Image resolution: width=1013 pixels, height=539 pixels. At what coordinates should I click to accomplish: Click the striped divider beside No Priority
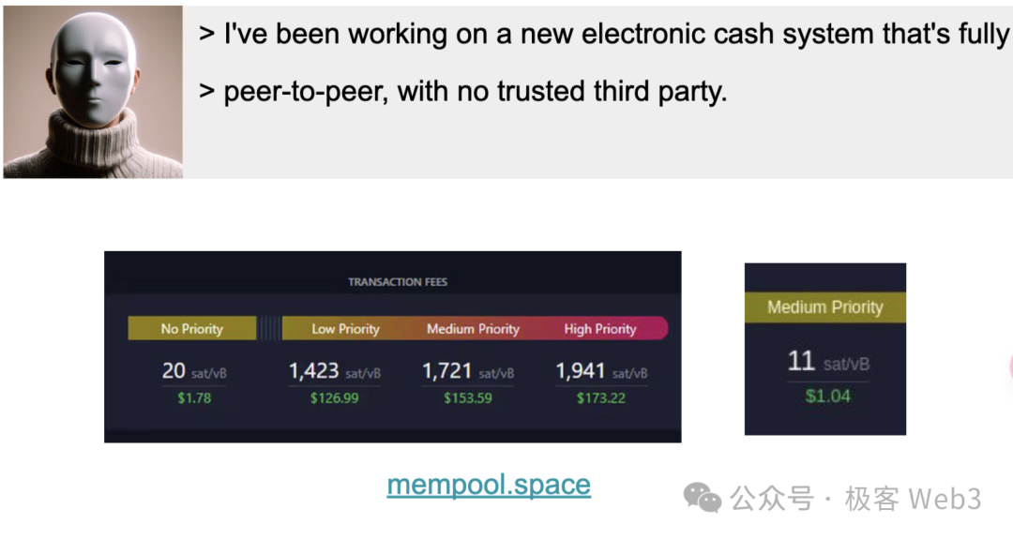point(269,329)
